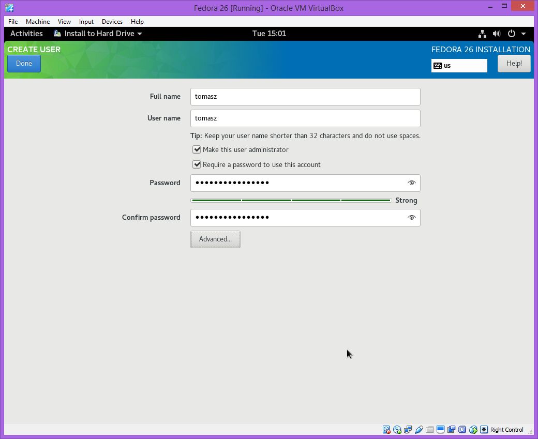
Task: Click the keyboard layout icon next to 'us'
Action: (x=438, y=66)
